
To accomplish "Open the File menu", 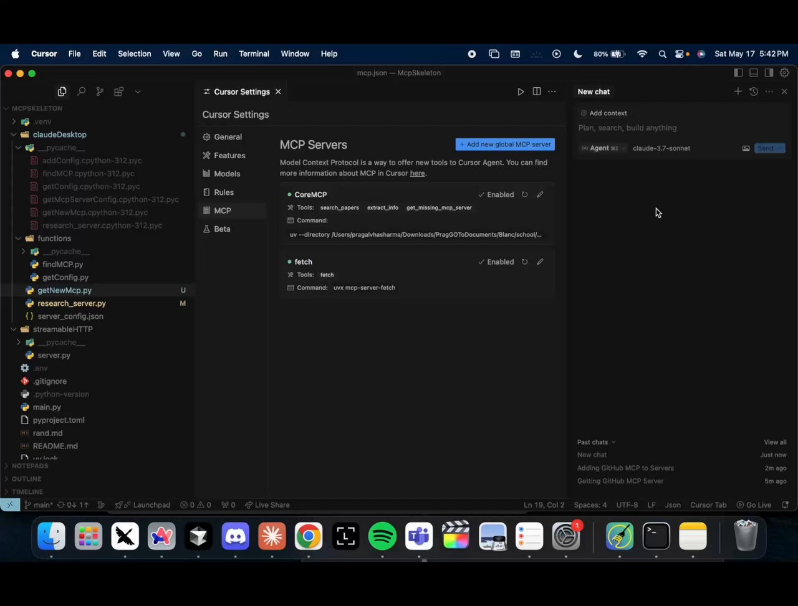I will [74, 54].
